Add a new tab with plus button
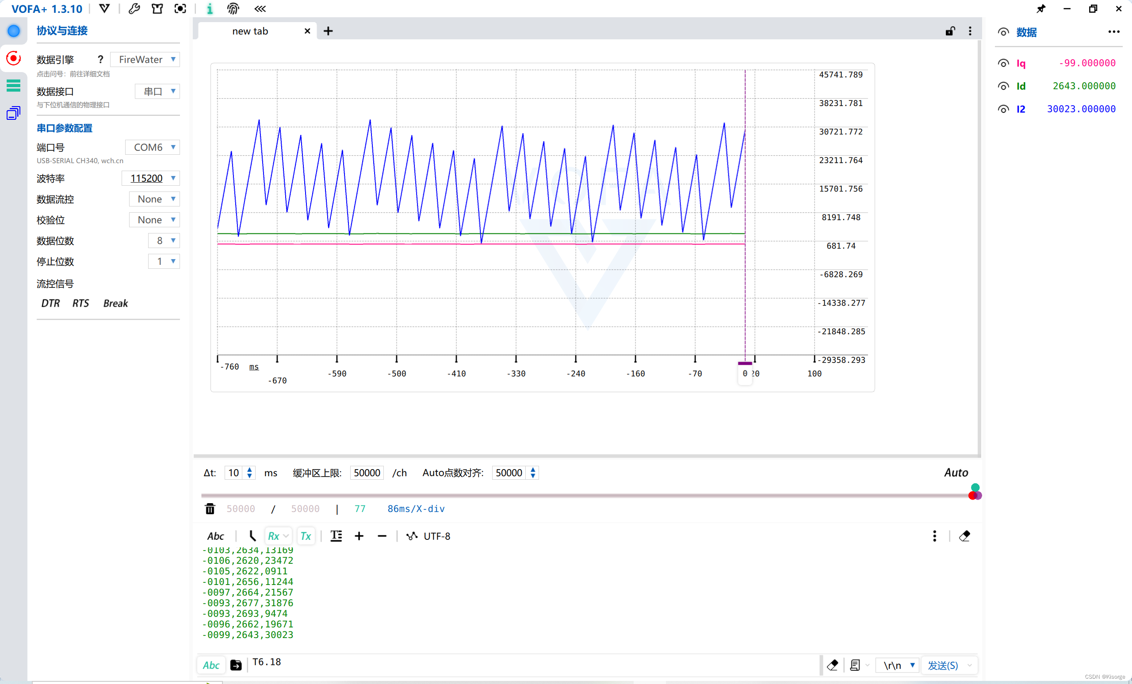1132x684 pixels. (328, 31)
